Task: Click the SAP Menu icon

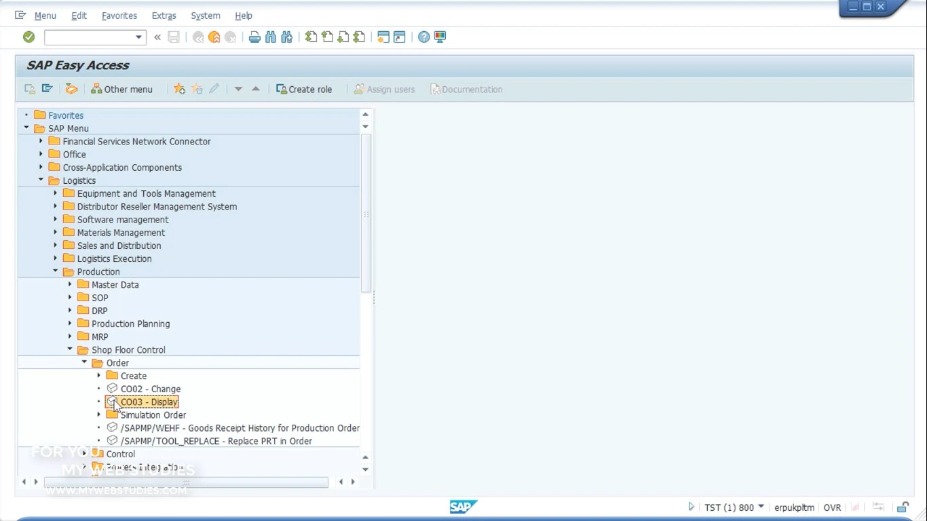Action: 47,89
